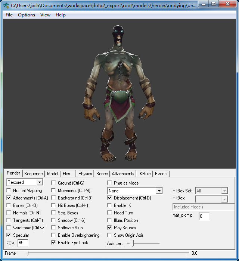Turn on the Hit Boxes checkbox
The height and width of the screenshot is (261, 239).
tap(54, 205)
